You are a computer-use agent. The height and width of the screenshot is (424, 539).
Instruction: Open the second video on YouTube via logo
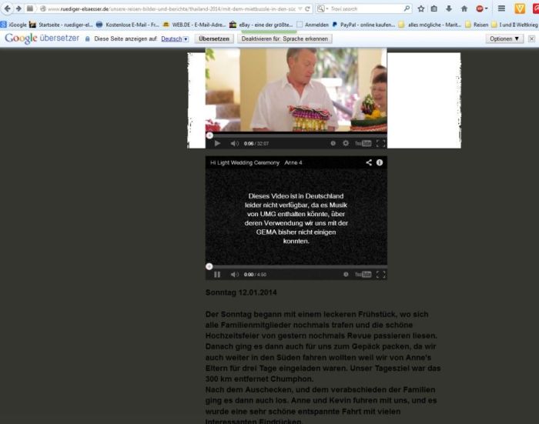(363, 274)
